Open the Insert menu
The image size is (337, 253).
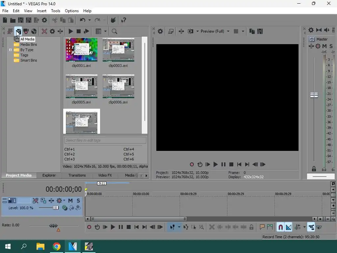click(41, 11)
